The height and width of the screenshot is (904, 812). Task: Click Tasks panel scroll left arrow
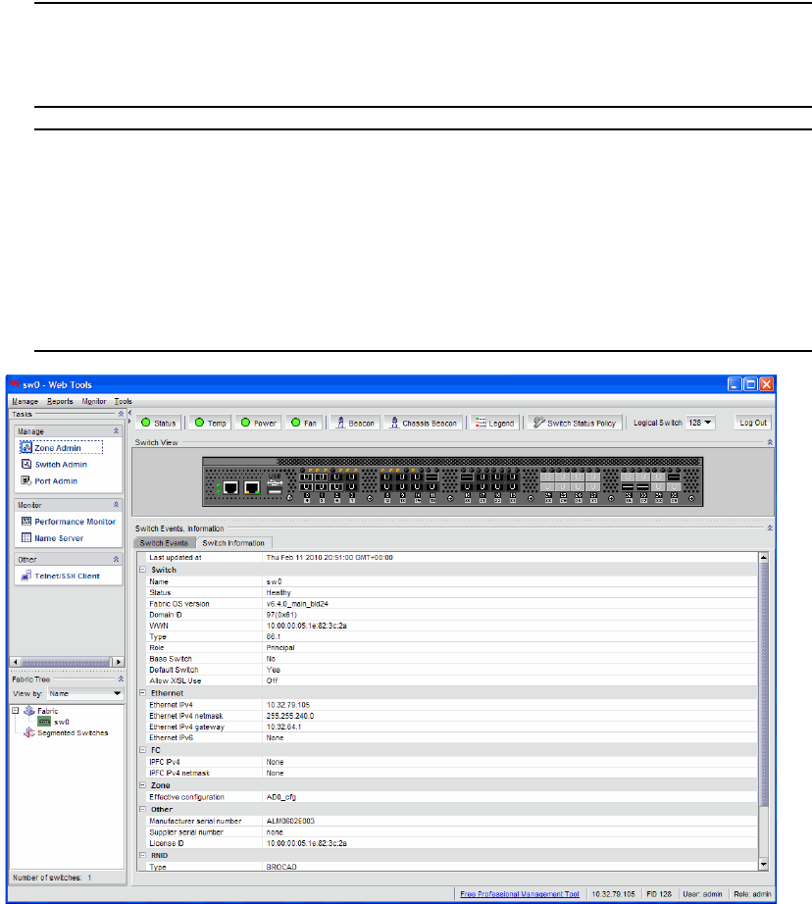click(16, 662)
